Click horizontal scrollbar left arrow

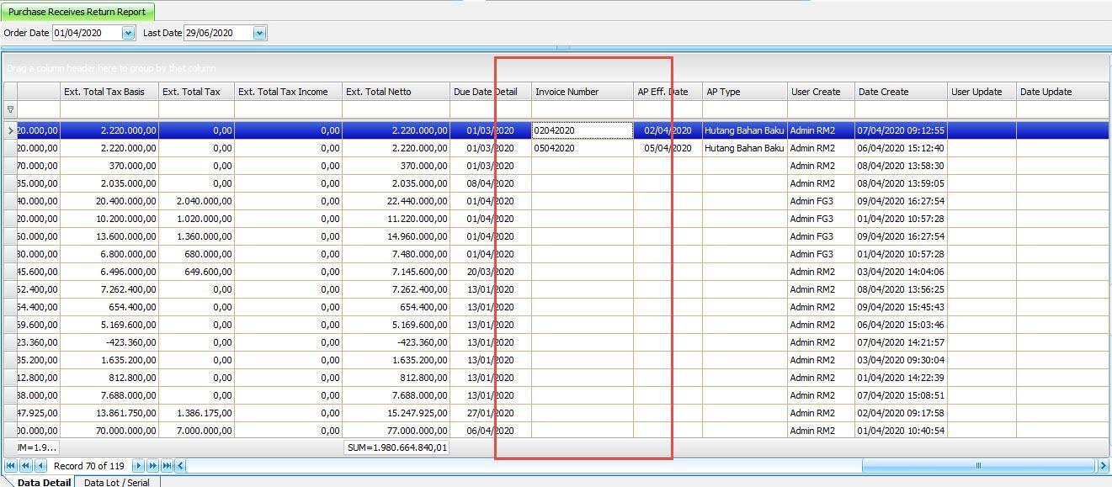(181, 465)
